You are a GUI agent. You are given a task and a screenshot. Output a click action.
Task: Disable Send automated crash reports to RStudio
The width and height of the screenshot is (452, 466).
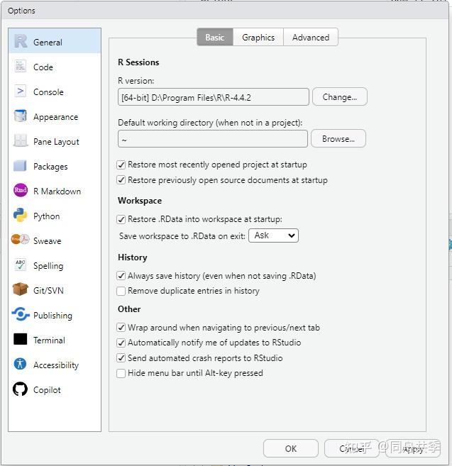[121, 358]
